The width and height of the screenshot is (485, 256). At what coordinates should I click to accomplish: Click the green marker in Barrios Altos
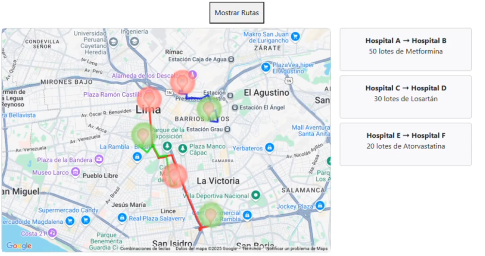click(x=208, y=109)
